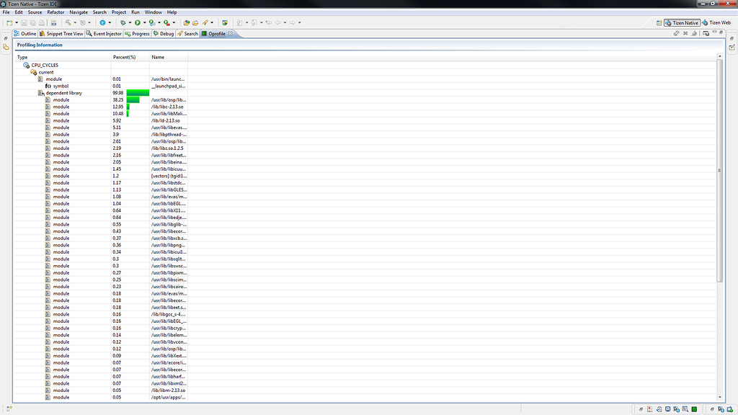Sort by the Percent(%) column header

(x=130, y=57)
